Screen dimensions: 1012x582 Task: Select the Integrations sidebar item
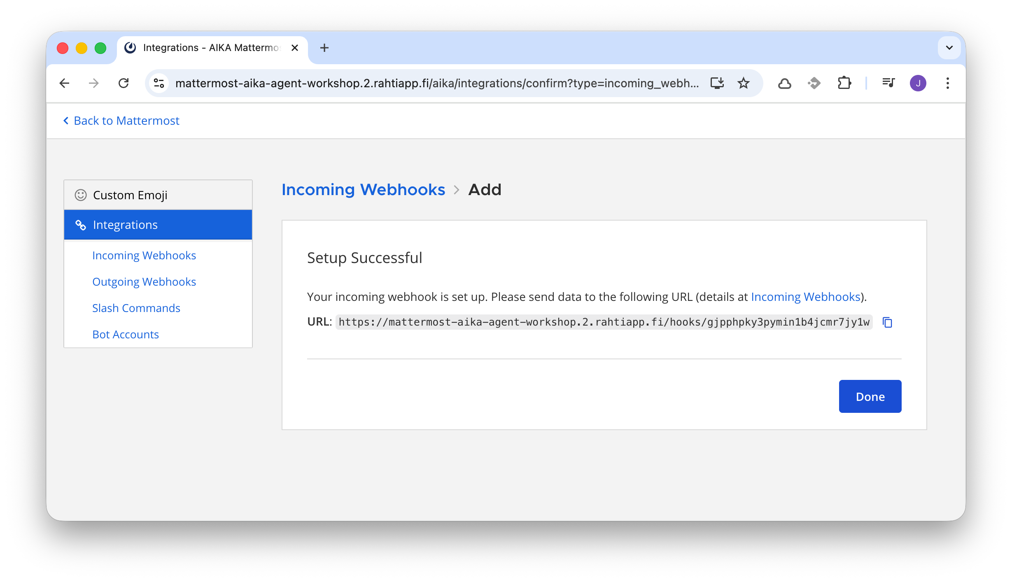pyautogui.click(x=125, y=225)
